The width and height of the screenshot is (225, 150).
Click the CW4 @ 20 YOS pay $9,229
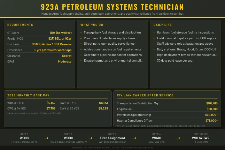103,109
